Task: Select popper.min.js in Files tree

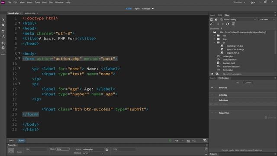Action: coord(233,53)
